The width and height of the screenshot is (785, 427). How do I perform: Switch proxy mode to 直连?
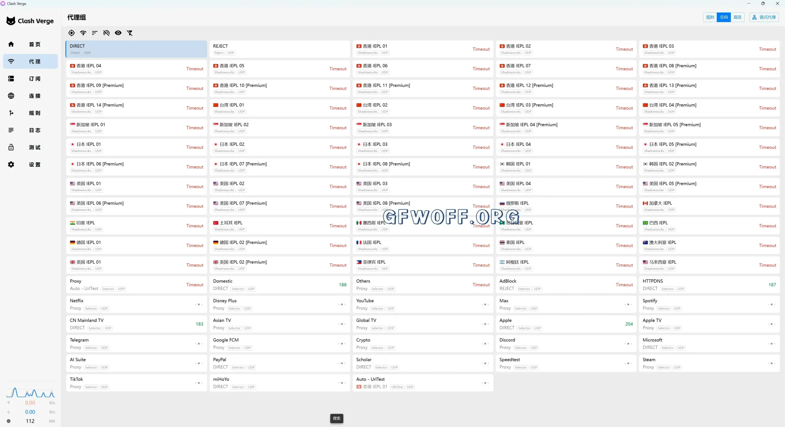pos(737,17)
